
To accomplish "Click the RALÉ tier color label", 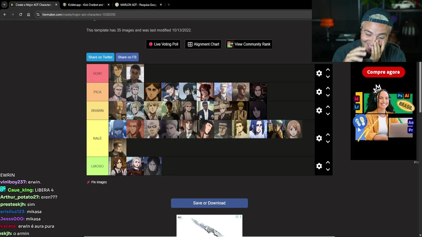I will [98, 138].
